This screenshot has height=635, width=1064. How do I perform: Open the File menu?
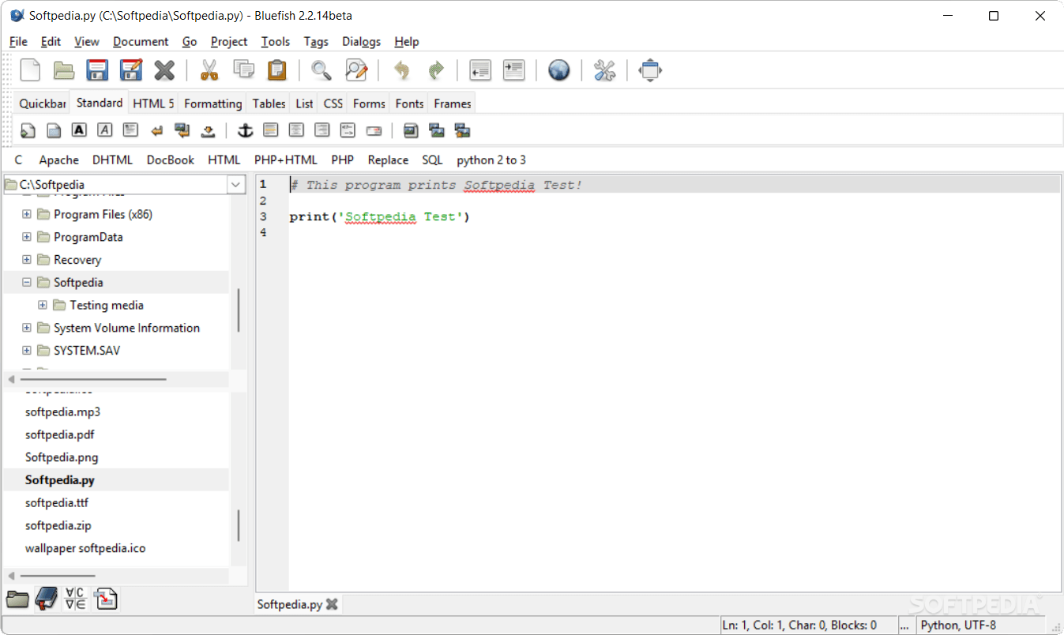pos(18,41)
